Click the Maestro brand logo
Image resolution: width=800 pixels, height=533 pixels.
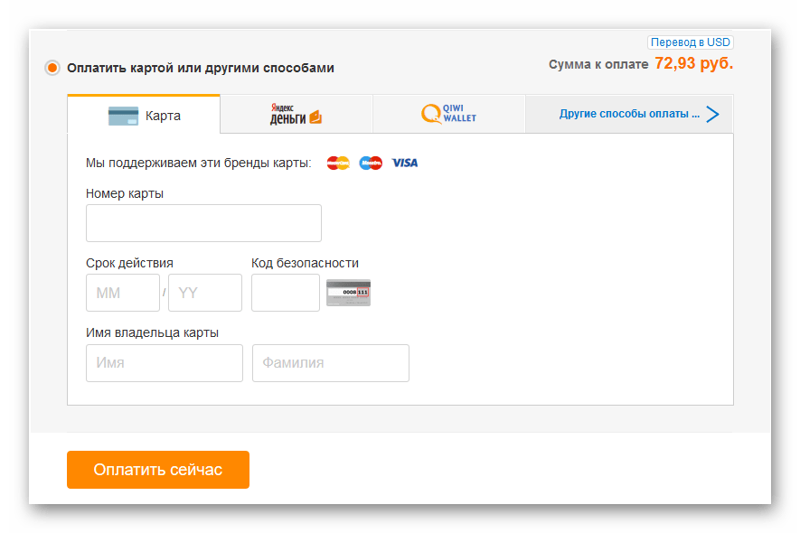(371, 163)
